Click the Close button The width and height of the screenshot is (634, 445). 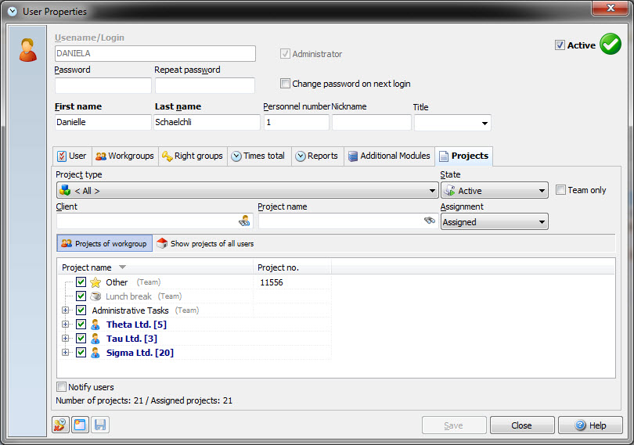click(521, 425)
